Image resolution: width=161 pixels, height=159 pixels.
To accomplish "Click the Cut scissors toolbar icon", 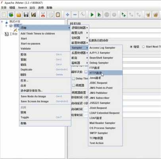I will click(43, 15).
